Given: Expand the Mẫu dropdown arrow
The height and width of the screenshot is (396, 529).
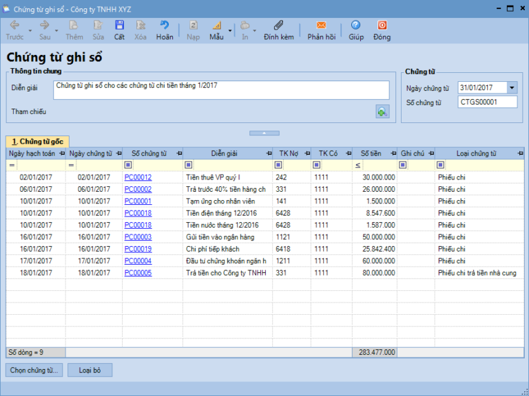Looking at the screenshot, I should [x=230, y=31].
